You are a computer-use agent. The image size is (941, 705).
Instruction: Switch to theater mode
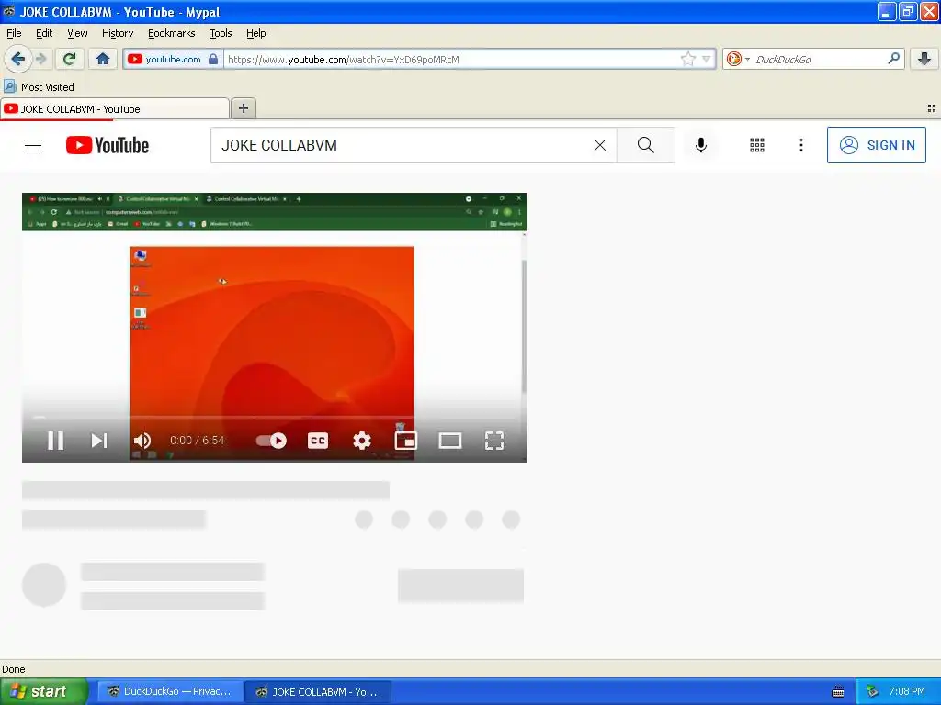click(x=450, y=441)
